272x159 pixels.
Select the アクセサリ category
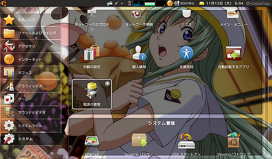coord(31,46)
